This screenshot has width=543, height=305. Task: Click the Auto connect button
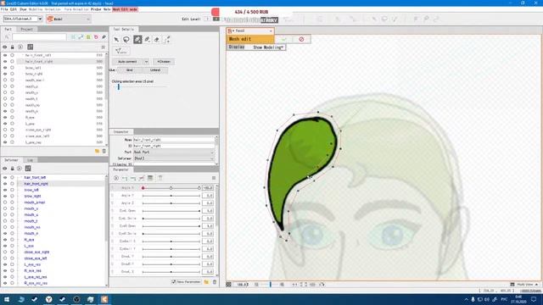pos(127,62)
